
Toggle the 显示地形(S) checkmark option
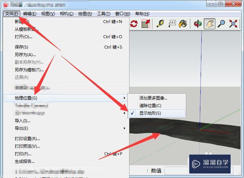pos(157,113)
